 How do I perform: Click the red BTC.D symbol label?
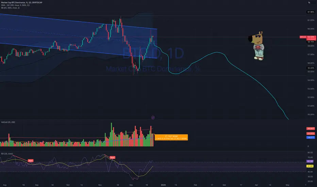303,37
